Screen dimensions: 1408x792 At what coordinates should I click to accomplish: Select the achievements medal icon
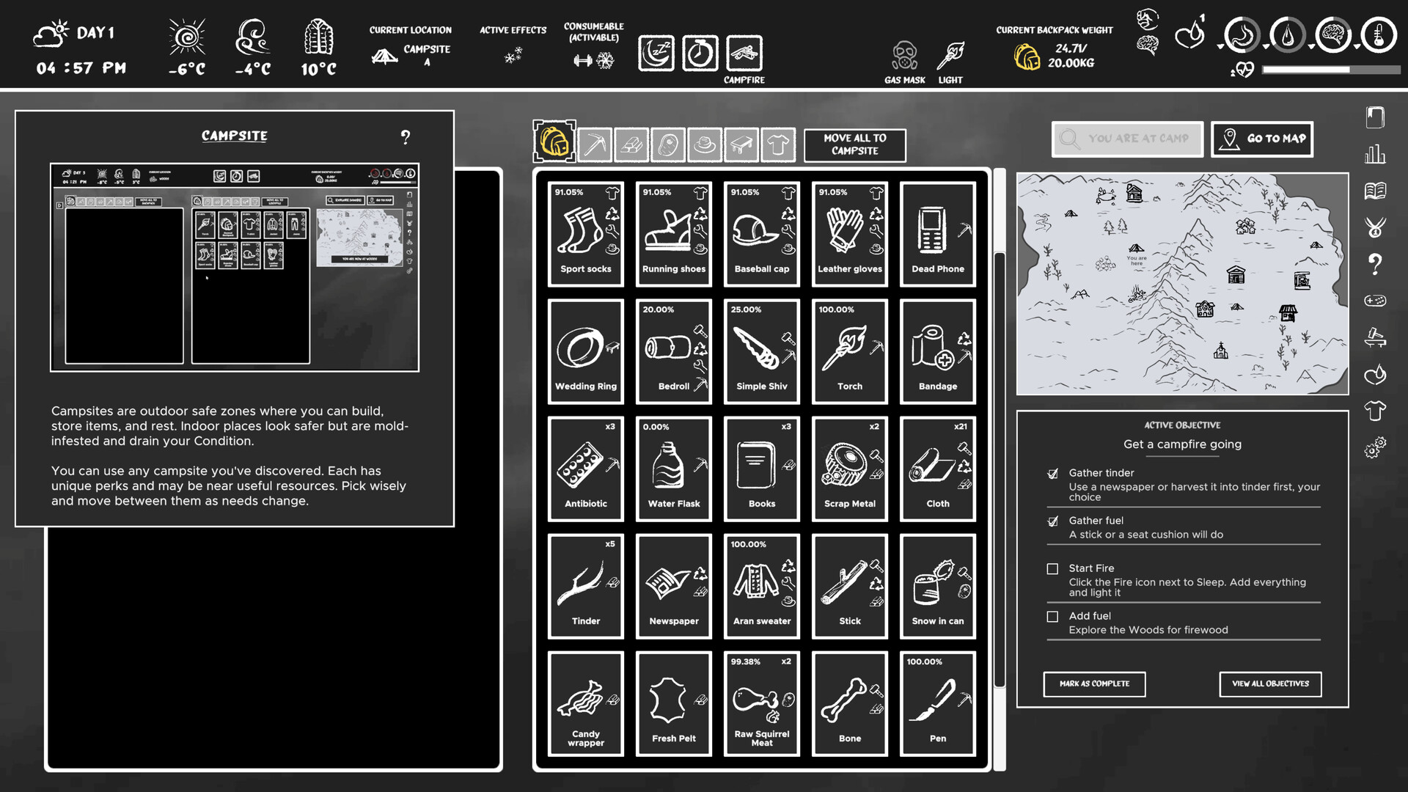[x=1376, y=227]
